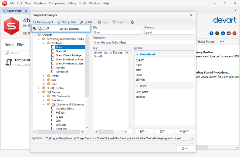Viewport: 240px width, 158px height.
Task: Click the New Snippet toolbar icon
Action: (34, 22)
